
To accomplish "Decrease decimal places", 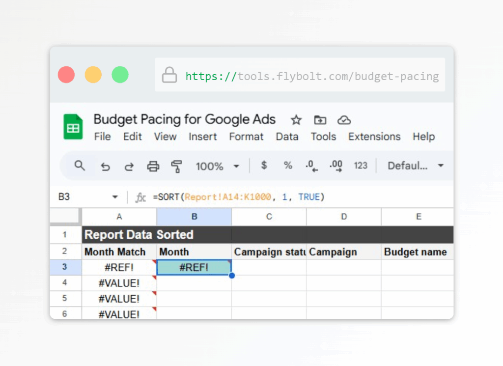I will 311,166.
